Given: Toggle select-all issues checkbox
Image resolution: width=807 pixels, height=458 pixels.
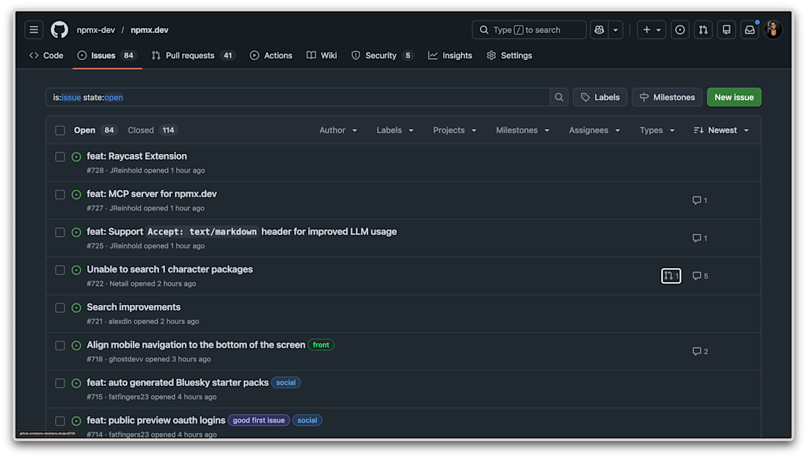Looking at the screenshot, I should point(60,130).
